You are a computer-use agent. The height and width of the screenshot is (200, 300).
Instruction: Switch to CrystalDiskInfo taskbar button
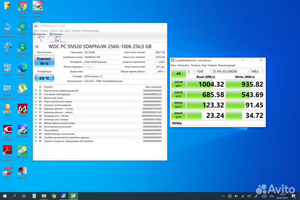pyautogui.click(x=63, y=196)
